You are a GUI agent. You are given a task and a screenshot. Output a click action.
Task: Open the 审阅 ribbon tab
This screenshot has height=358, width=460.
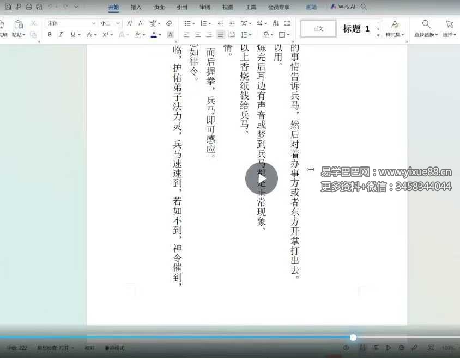click(204, 7)
